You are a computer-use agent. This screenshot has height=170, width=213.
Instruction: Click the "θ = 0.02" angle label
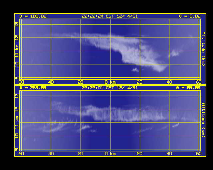190,16
